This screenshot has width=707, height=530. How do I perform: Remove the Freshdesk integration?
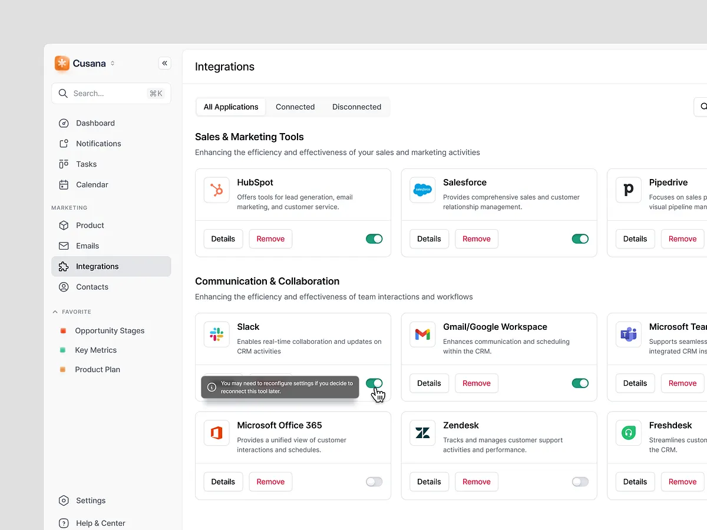point(682,481)
